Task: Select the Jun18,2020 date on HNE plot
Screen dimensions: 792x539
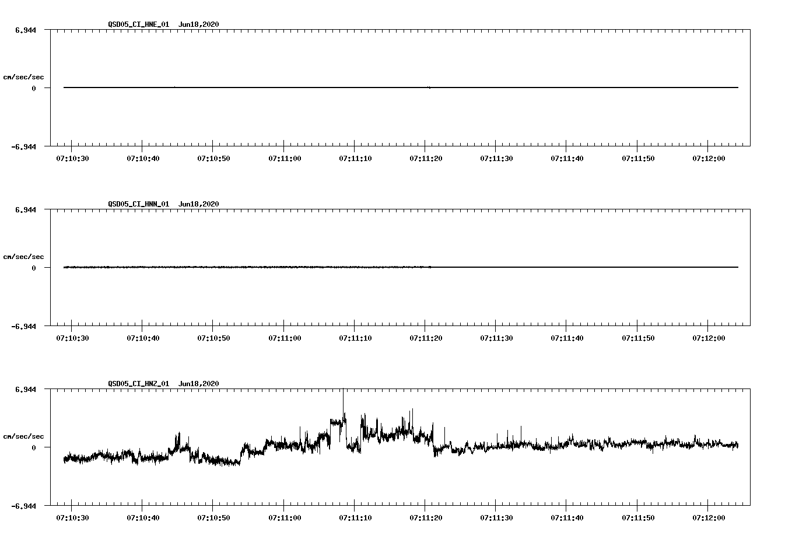Action: 199,24
